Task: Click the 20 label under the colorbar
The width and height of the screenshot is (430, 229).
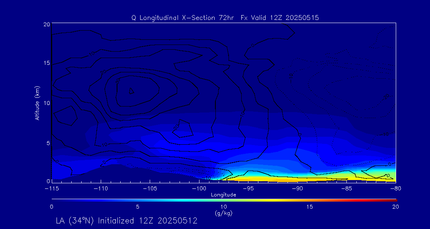Action: point(395,207)
